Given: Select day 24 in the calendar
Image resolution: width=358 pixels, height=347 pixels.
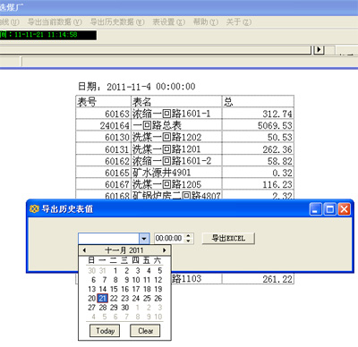Looking at the screenshot, I should pyautogui.click(x=136, y=298).
